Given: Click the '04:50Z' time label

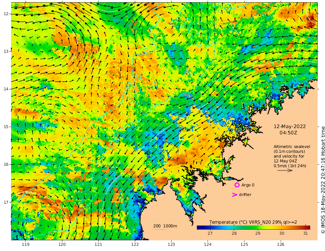Looking at the screenshot, I should click(x=288, y=133).
